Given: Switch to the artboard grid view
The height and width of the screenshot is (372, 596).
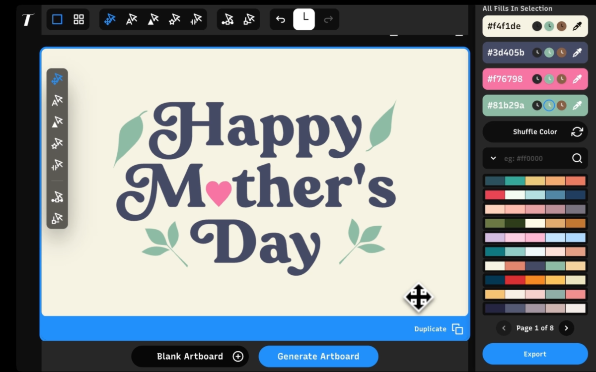Looking at the screenshot, I should [78, 19].
